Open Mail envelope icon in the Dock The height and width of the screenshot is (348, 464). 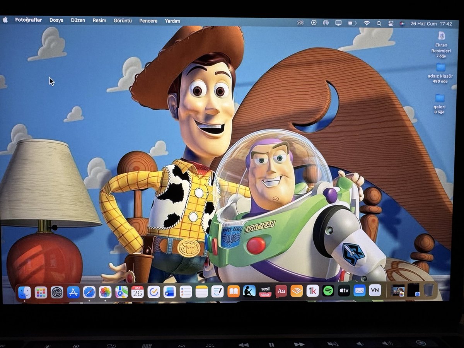360,290
